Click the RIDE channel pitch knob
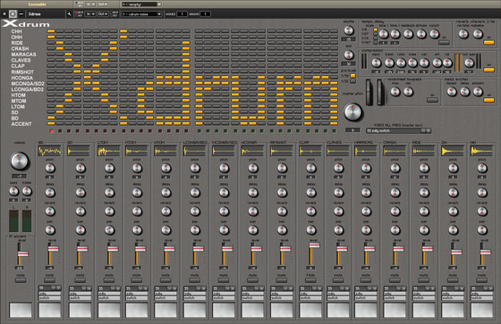The height and width of the screenshot is (324, 501). tap(424, 168)
